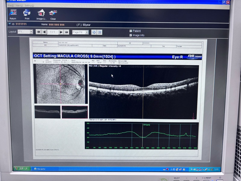The width and height of the screenshot is (241, 181).
Task: Jump to the last page
Action: [x=67, y=32]
